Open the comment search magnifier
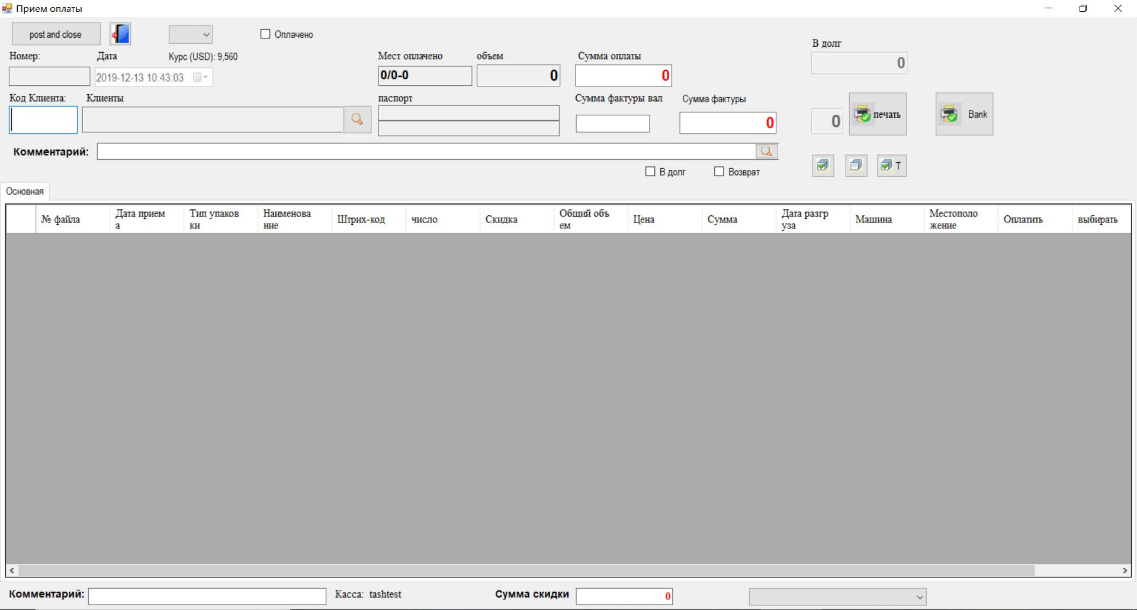Viewport: 1137px width, 610px height. tap(766, 151)
